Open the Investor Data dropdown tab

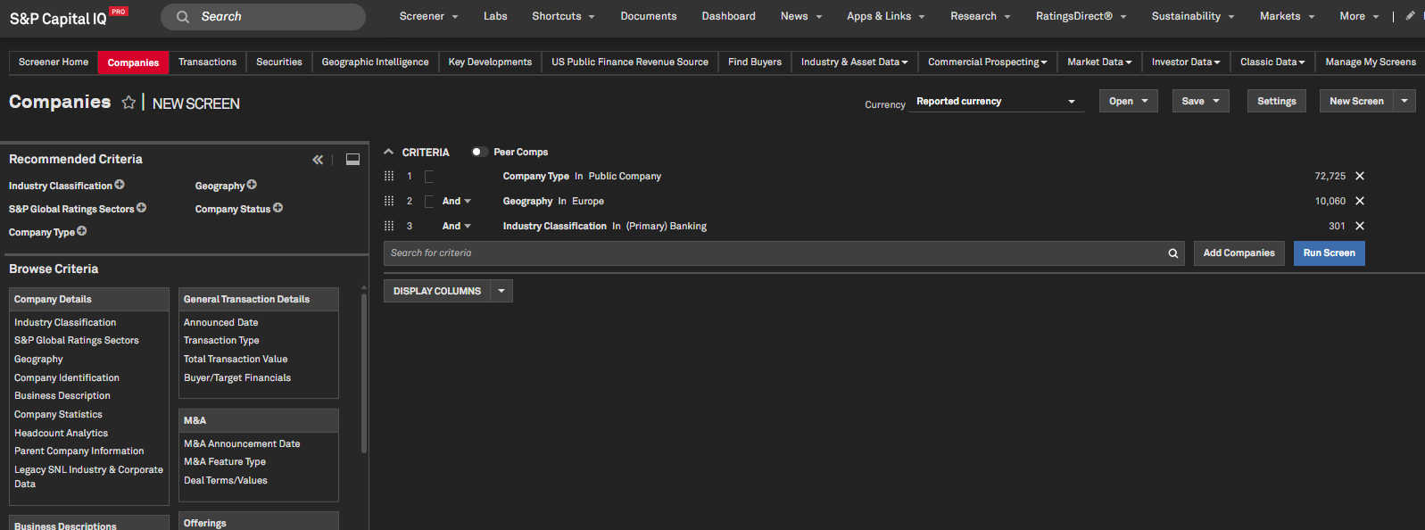click(x=1186, y=62)
